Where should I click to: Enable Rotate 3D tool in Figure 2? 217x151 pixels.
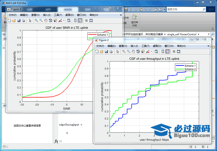[x=138, y=52]
